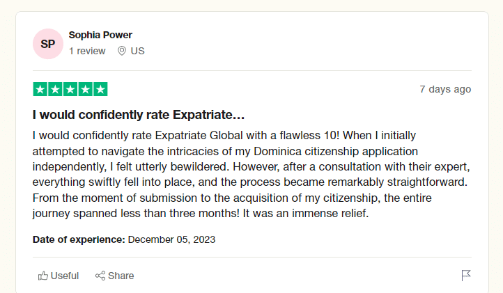This screenshot has width=503, height=293.
Task: Click the share network icon
Action: [100, 276]
